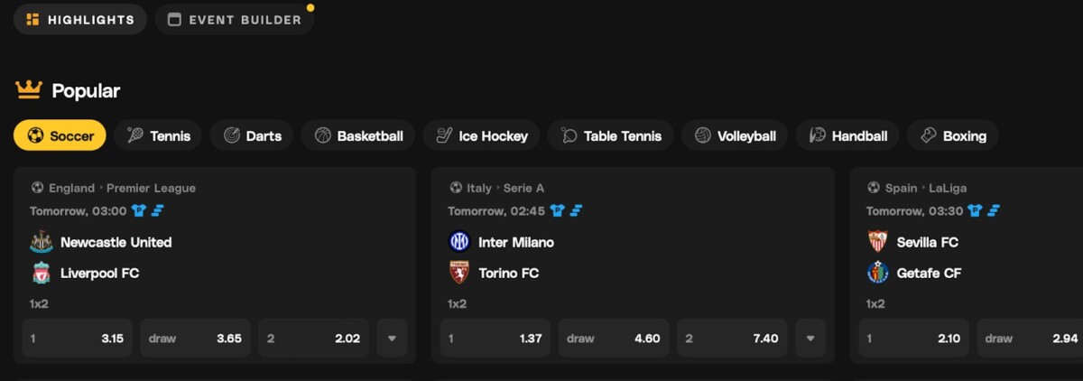Switch to the Event Builder tab

pos(235,19)
